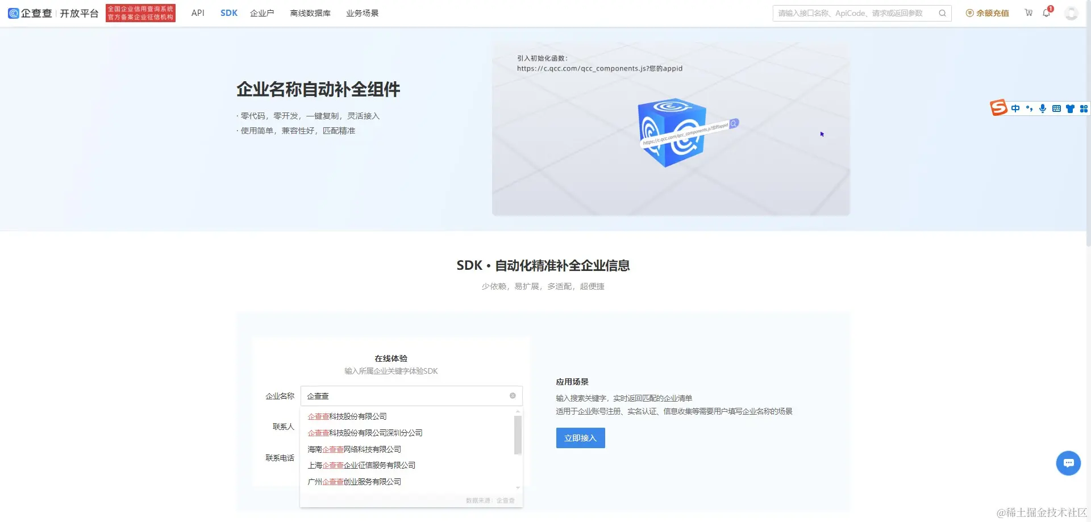Click the 使用简单，兼容性好，匹配精准 bullet line
Screen dimensions: 1091x522
pos(296,131)
